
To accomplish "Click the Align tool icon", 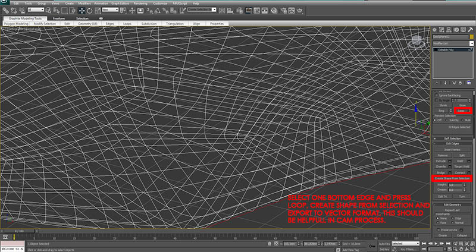I will (x=230, y=11).
